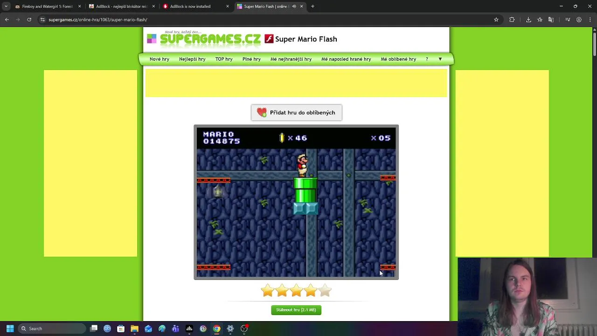Open Mé oblíbené hry menu item
The image size is (597, 336).
(x=398, y=59)
